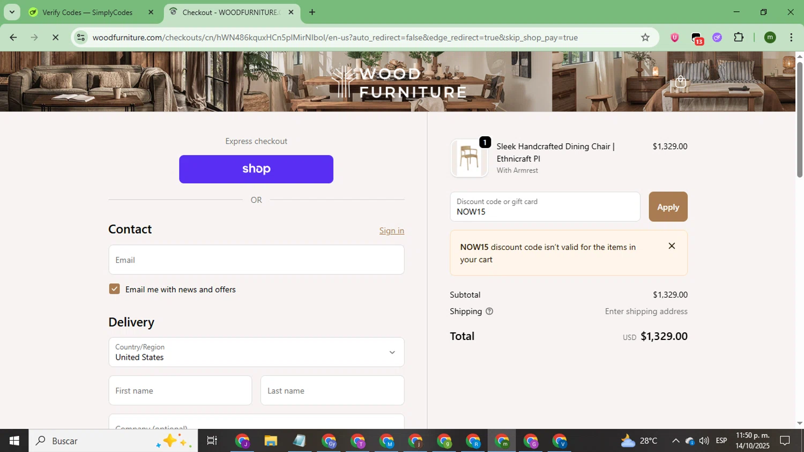
Task: Open Chrome profile T on the taskbar
Action: (x=358, y=441)
